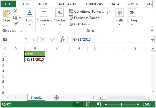
Task: Select the Sheet1 tab
Action: pos(36,97)
